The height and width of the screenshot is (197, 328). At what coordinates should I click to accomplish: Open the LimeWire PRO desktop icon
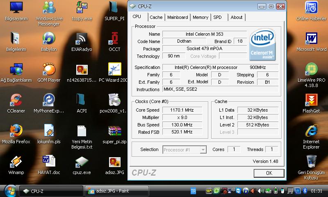point(311,69)
